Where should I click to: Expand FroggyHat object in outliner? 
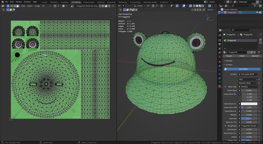click(x=222, y=12)
